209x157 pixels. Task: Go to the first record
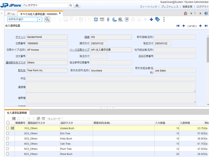click(x=178, y=26)
